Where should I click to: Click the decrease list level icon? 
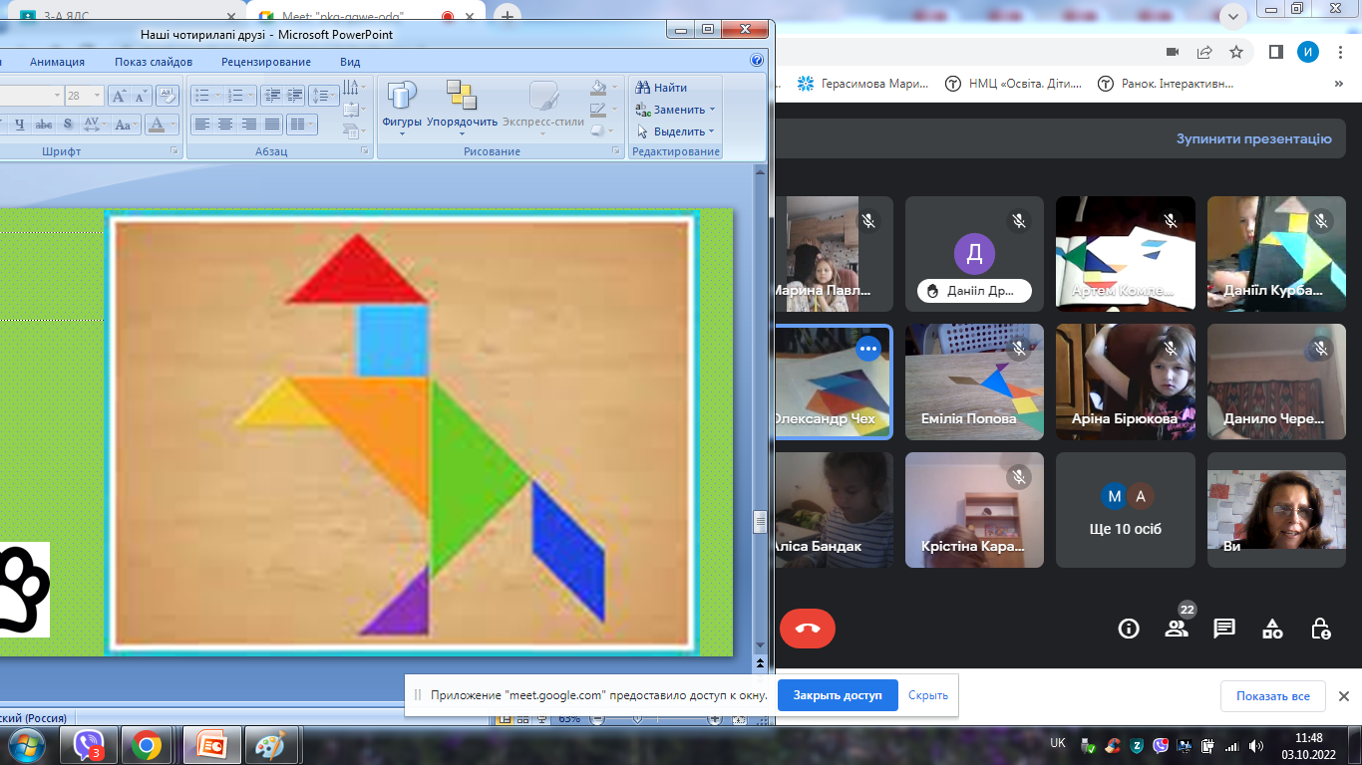pyautogui.click(x=272, y=96)
